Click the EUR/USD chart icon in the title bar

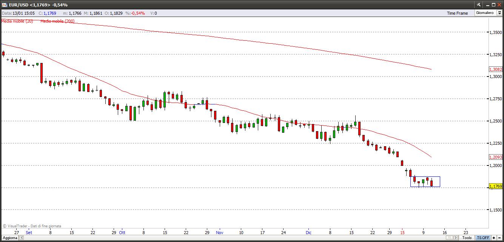5,5
